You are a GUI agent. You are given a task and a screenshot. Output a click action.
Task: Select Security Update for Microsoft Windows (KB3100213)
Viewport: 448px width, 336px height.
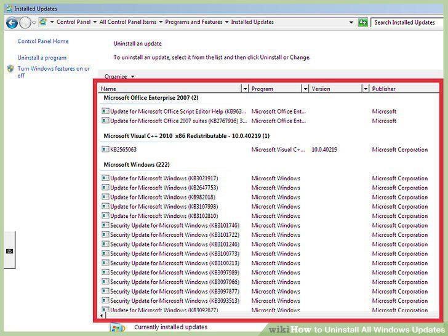[175, 263]
